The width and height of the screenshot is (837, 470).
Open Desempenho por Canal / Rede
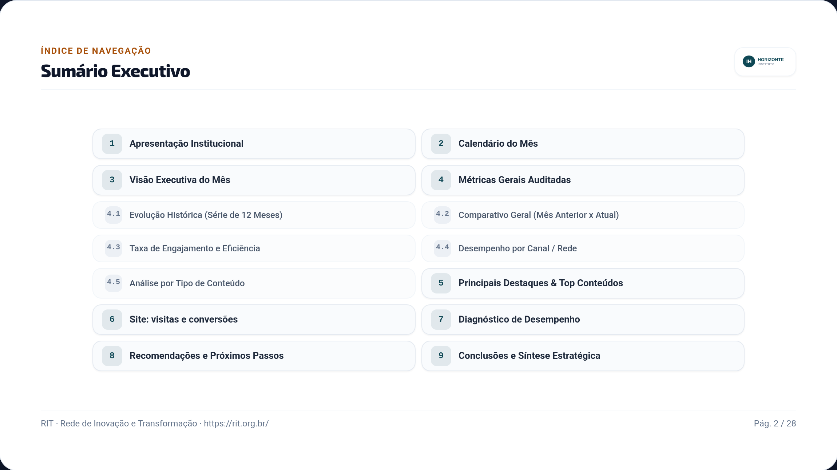(x=583, y=248)
